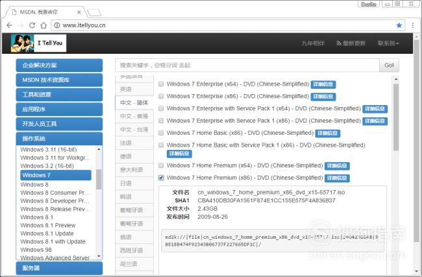This screenshot has width=422, height=277.
Task: Expand the 企业解决方案 category
Action: pos(59,66)
